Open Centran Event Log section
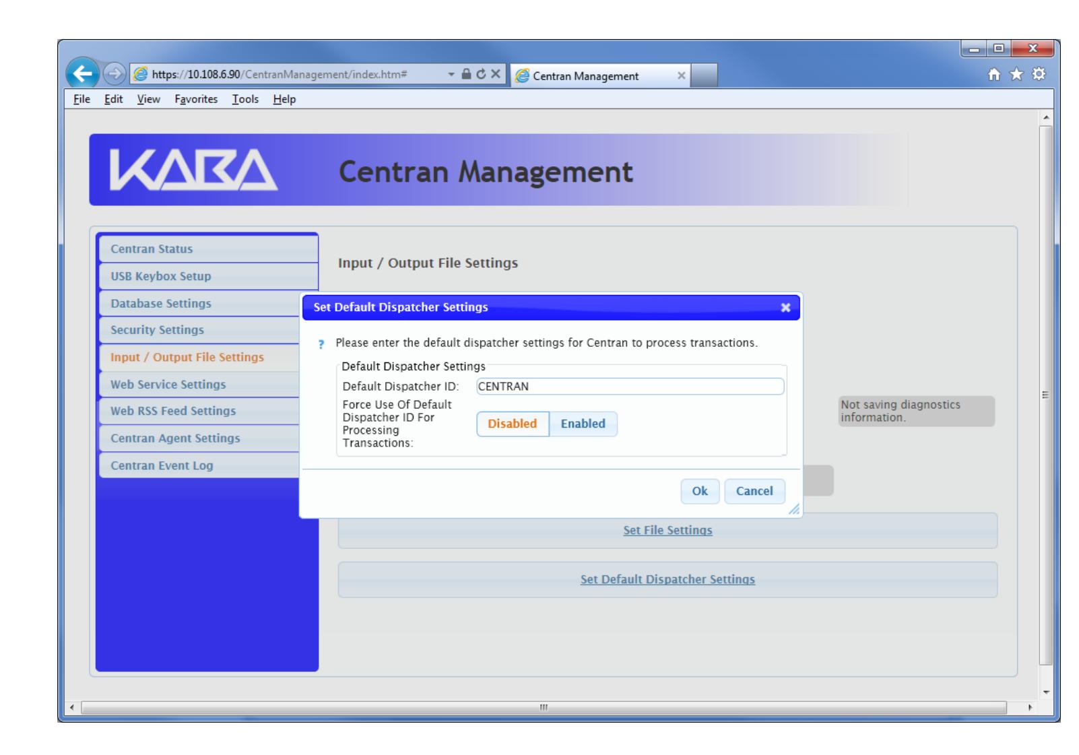The image size is (1079, 755). 200,465
